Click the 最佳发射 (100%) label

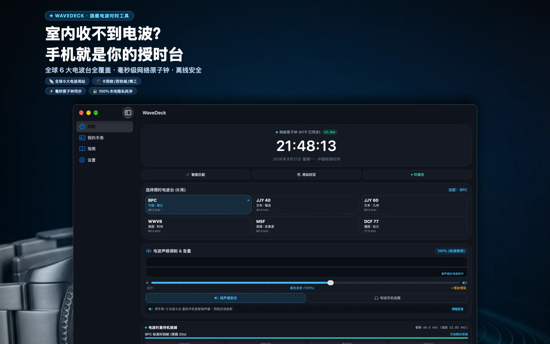point(302,288)
